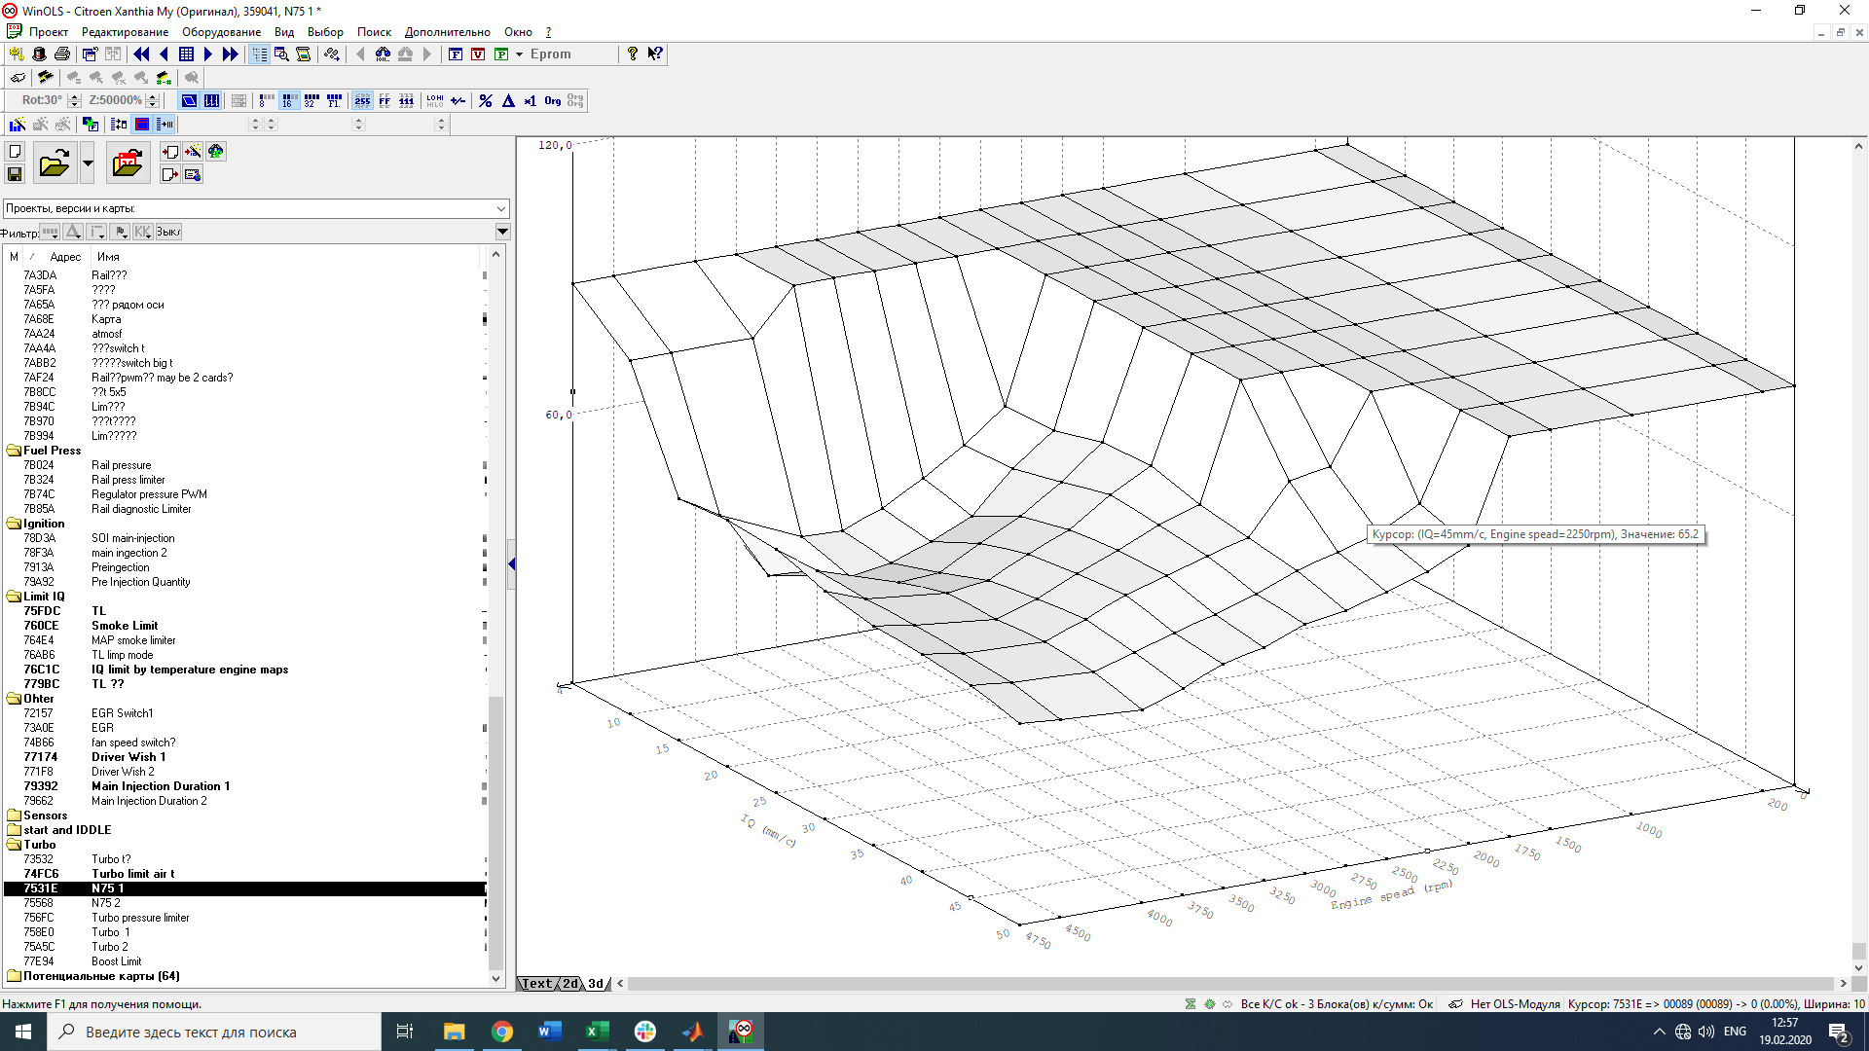Click the Адрес column header
The width and height of the screenshot is (1869, 1051).
tap(65, 257)
